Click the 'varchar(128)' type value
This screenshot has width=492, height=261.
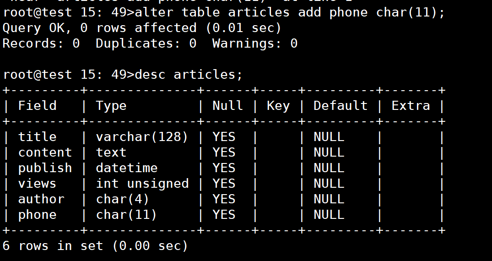click(142, 137)
